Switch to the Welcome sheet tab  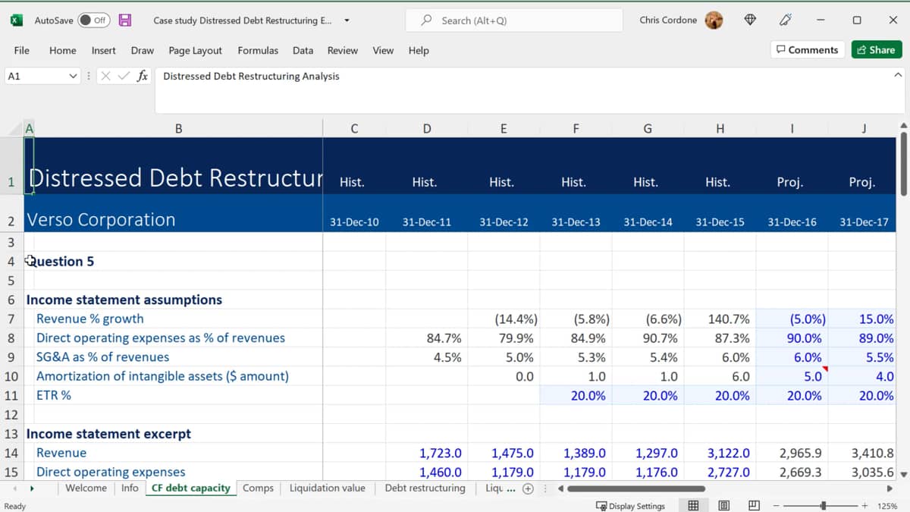pos(86,488)
